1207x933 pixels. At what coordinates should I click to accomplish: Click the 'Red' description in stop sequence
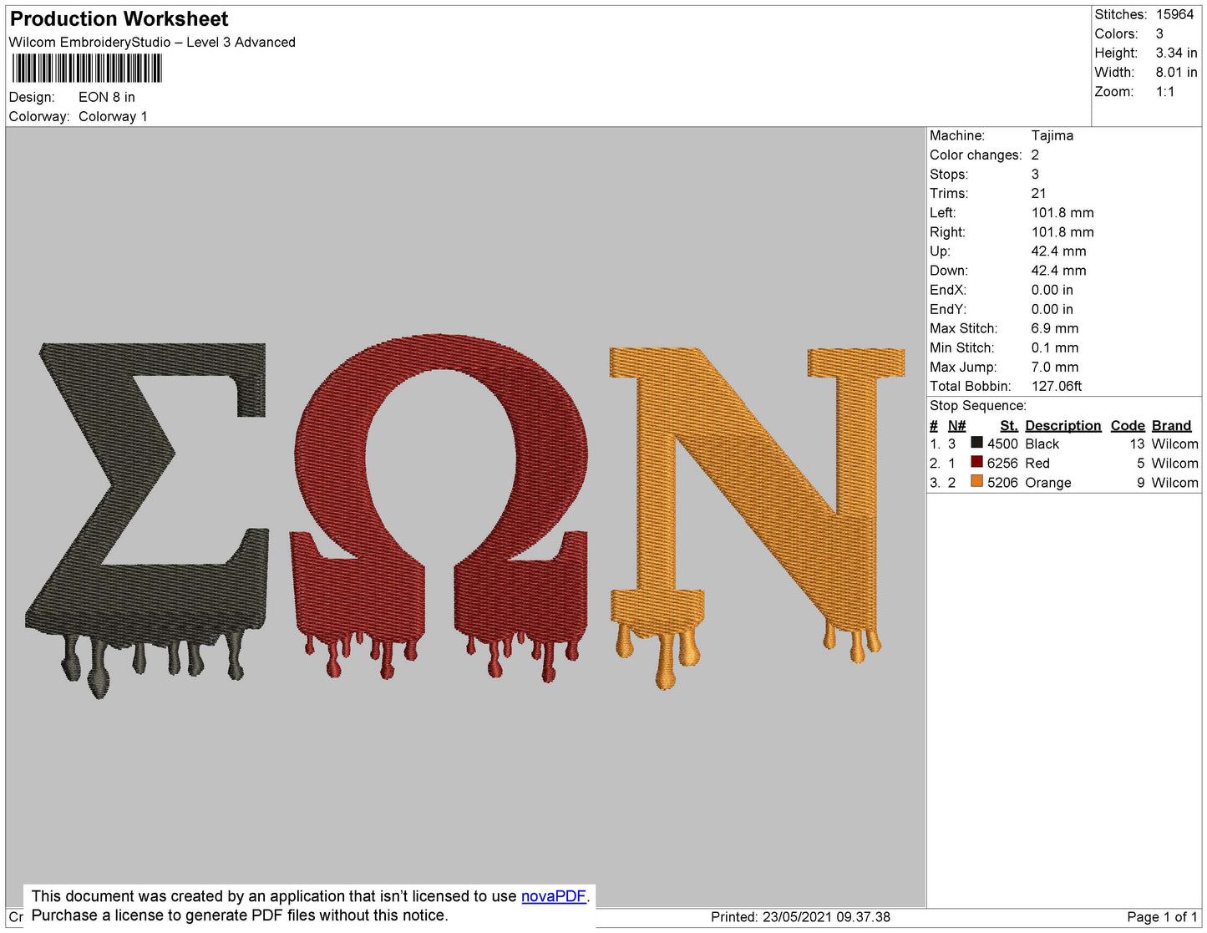(1037, 464)
